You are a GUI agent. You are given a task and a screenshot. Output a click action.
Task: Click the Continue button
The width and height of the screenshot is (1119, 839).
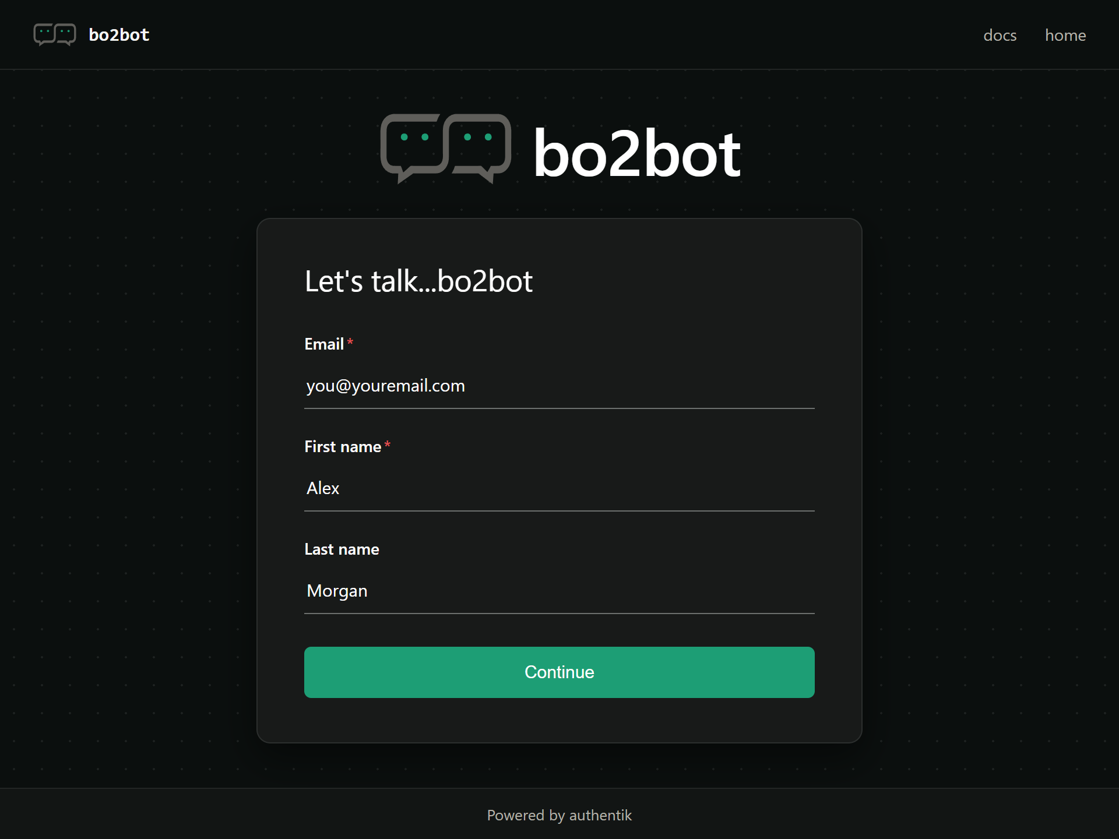[559, 672]
